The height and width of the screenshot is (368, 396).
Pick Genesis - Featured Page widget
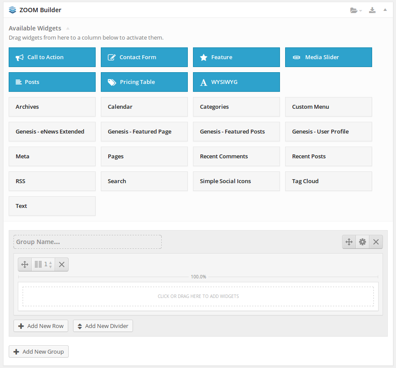(x=144, y=131)
